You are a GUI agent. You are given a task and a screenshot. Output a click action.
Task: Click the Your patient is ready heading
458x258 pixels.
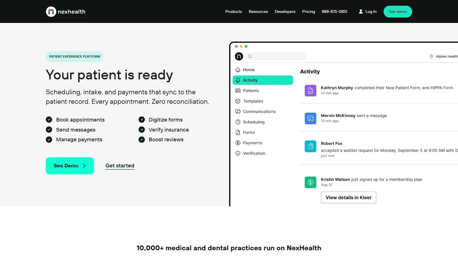[x=109, y=75]
